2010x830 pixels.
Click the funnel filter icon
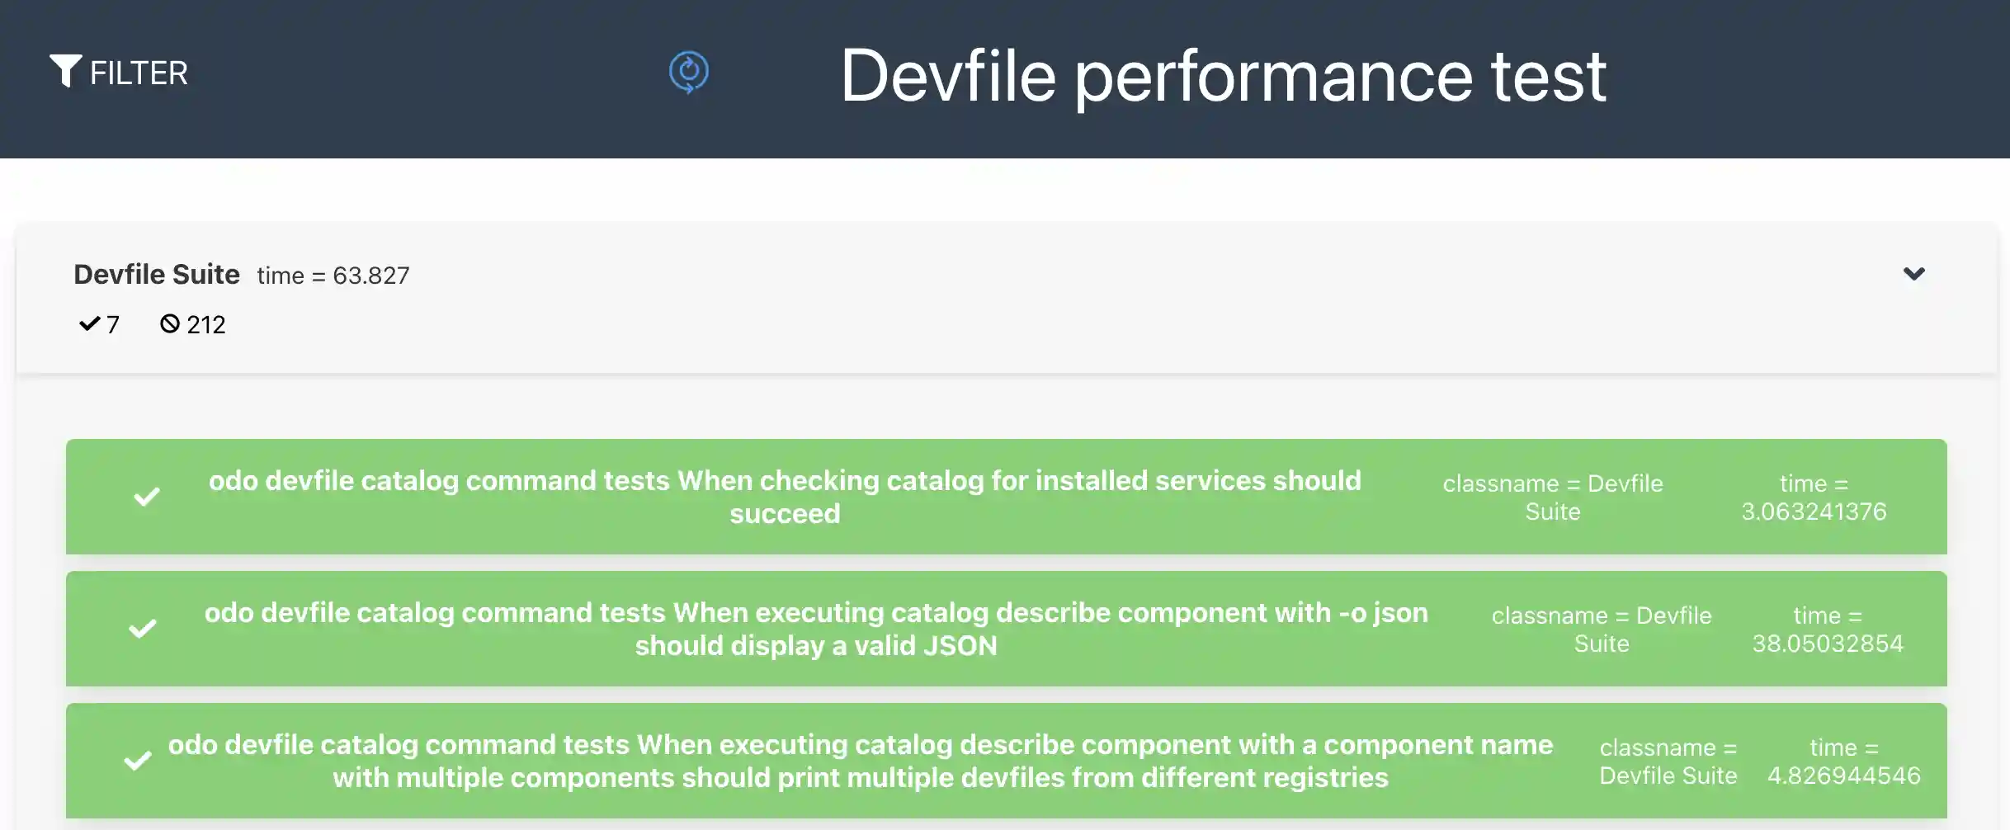(65, 71)
